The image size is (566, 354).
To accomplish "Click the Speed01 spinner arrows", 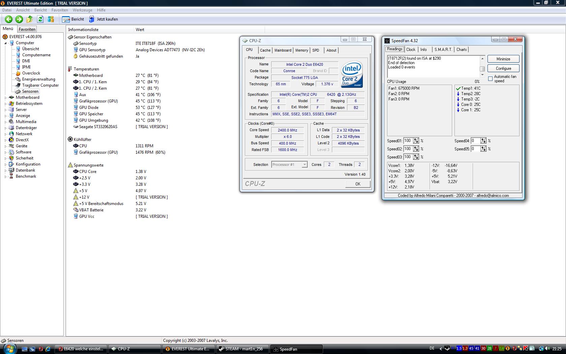I will coord(416,141).
